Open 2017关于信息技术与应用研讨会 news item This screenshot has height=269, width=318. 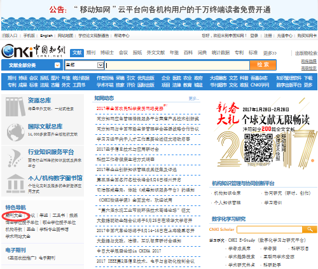pyautogui.click(x=128, y=149)
